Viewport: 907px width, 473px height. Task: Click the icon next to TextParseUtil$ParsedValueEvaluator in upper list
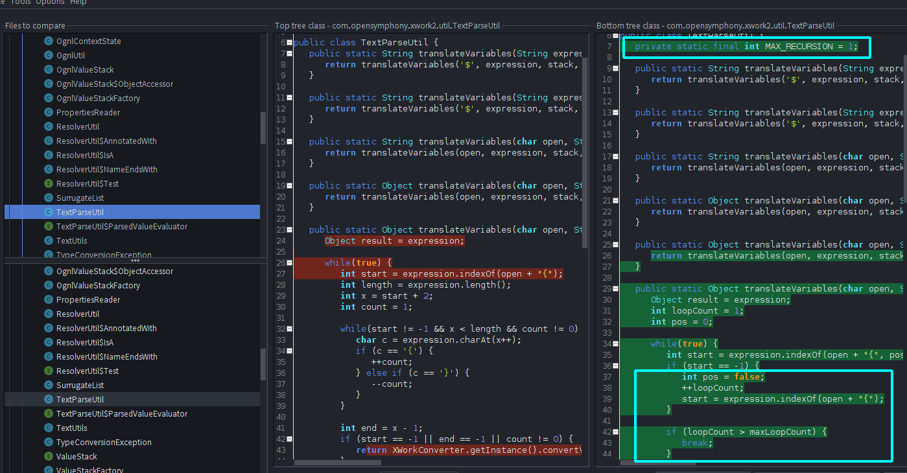click(x=48, y=227)
